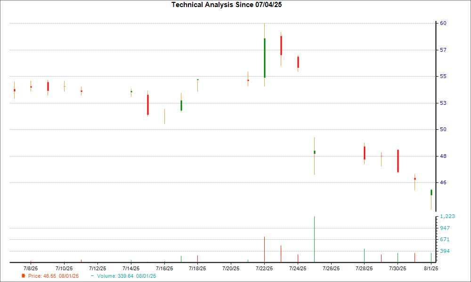Screen dimensions: 471x282
Task: Click the 7/10/25 date label
Action: (64, 268)
